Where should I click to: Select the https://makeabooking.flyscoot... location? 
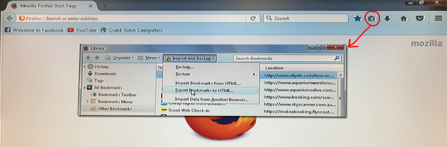[300, 111]
